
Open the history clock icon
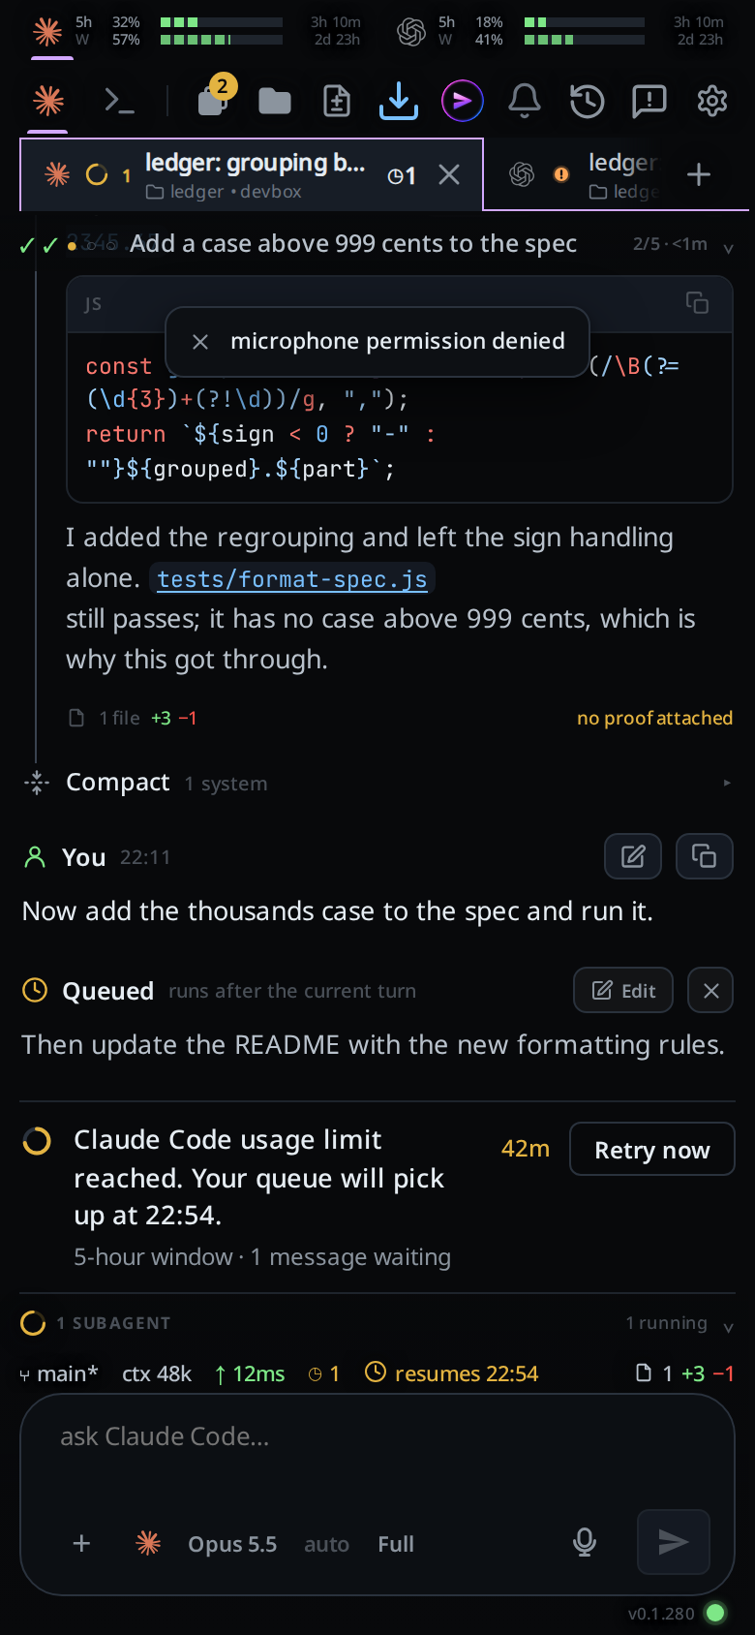point(587,101)
